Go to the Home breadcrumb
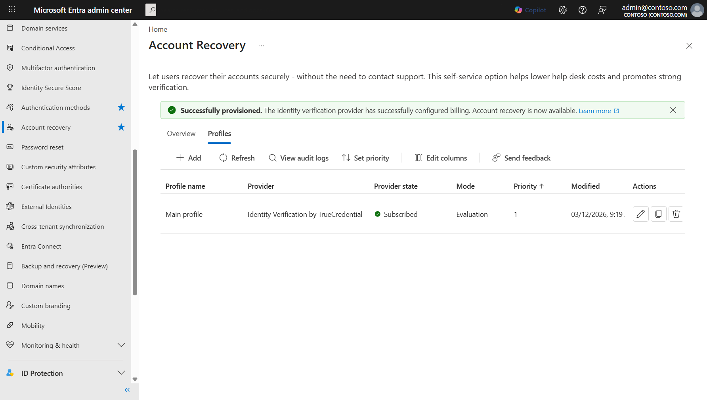The image size is (707, 400). click(158, 29)
